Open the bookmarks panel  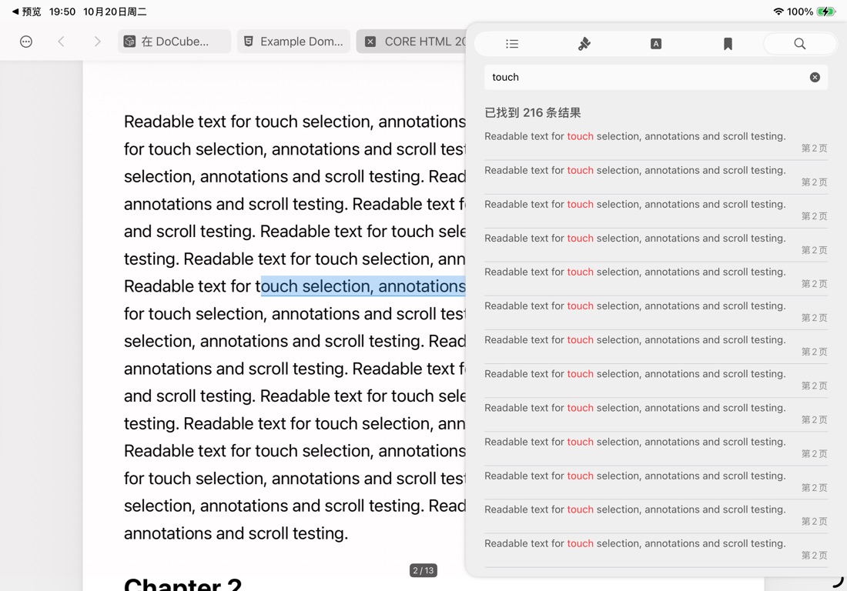[728, 44]
